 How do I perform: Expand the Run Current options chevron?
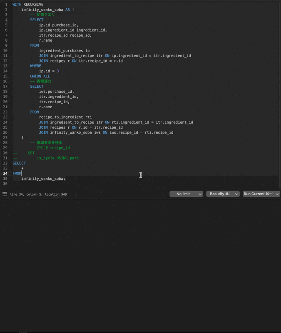(x=277, y=194)
